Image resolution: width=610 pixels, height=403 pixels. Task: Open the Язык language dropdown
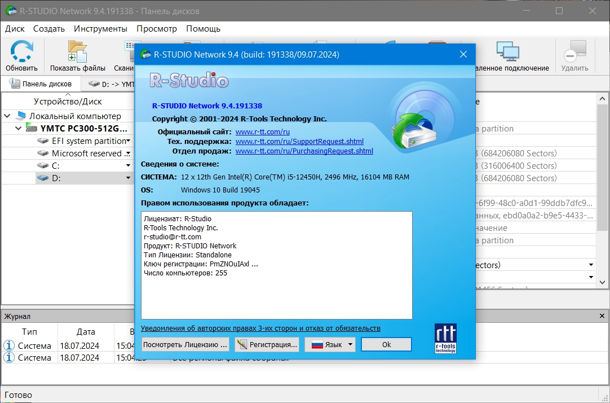(350, 345)
